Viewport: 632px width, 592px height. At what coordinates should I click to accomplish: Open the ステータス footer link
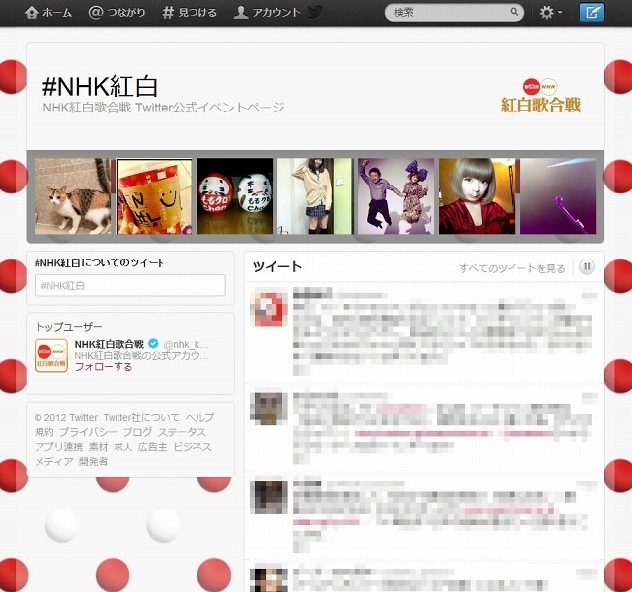(x=182, y=432)
